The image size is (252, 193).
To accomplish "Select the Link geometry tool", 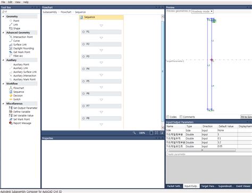I will [15, 24].
